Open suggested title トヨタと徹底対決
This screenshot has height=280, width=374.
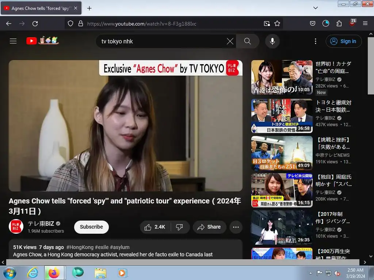[x=333, y=106]
